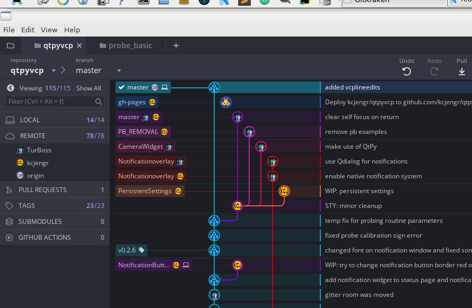The width and height of the screenshot is (472, 308).
Task: Select the gh-pages branch label
Action: click(137, 102)
